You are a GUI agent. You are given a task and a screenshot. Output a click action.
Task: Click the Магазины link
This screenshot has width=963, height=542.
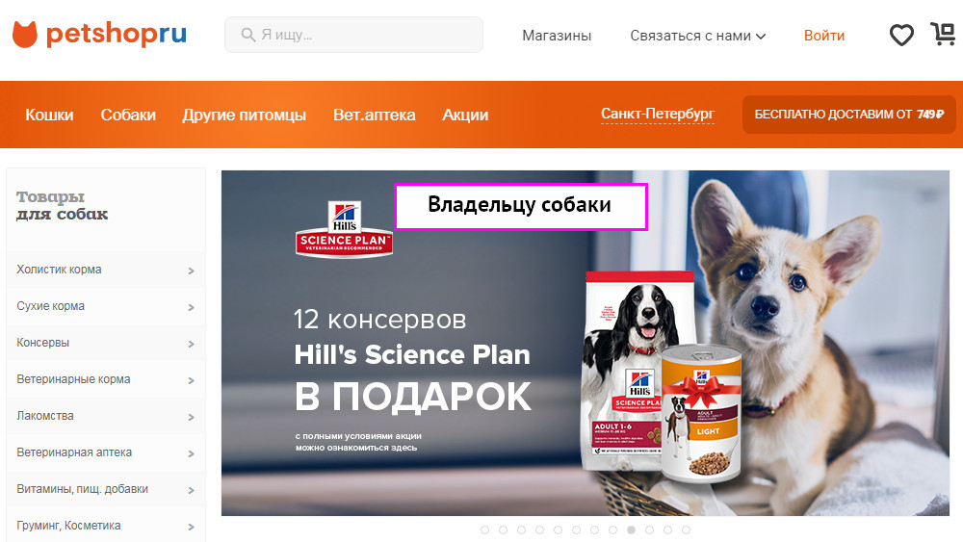pyautogui.click(x=557, y=36)
